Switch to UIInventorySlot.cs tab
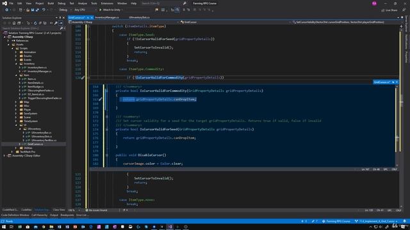 tap(140, 17)
